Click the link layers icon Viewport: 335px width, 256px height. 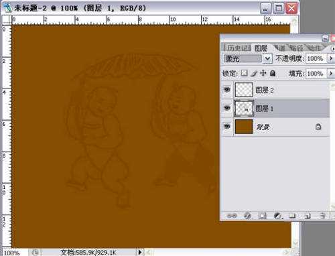232,216
